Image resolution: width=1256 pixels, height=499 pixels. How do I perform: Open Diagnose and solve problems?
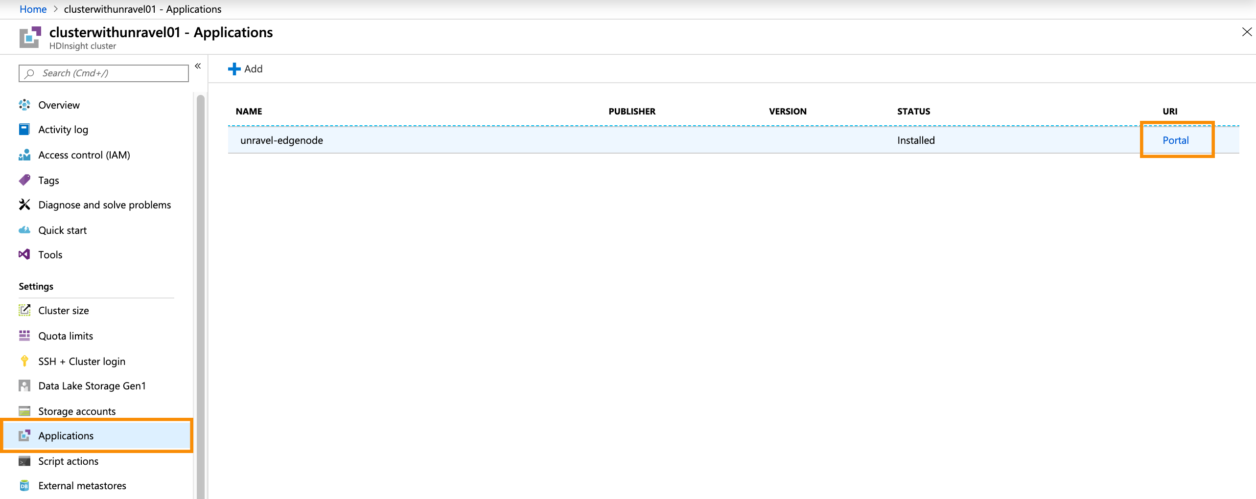(x=105, y=205)
